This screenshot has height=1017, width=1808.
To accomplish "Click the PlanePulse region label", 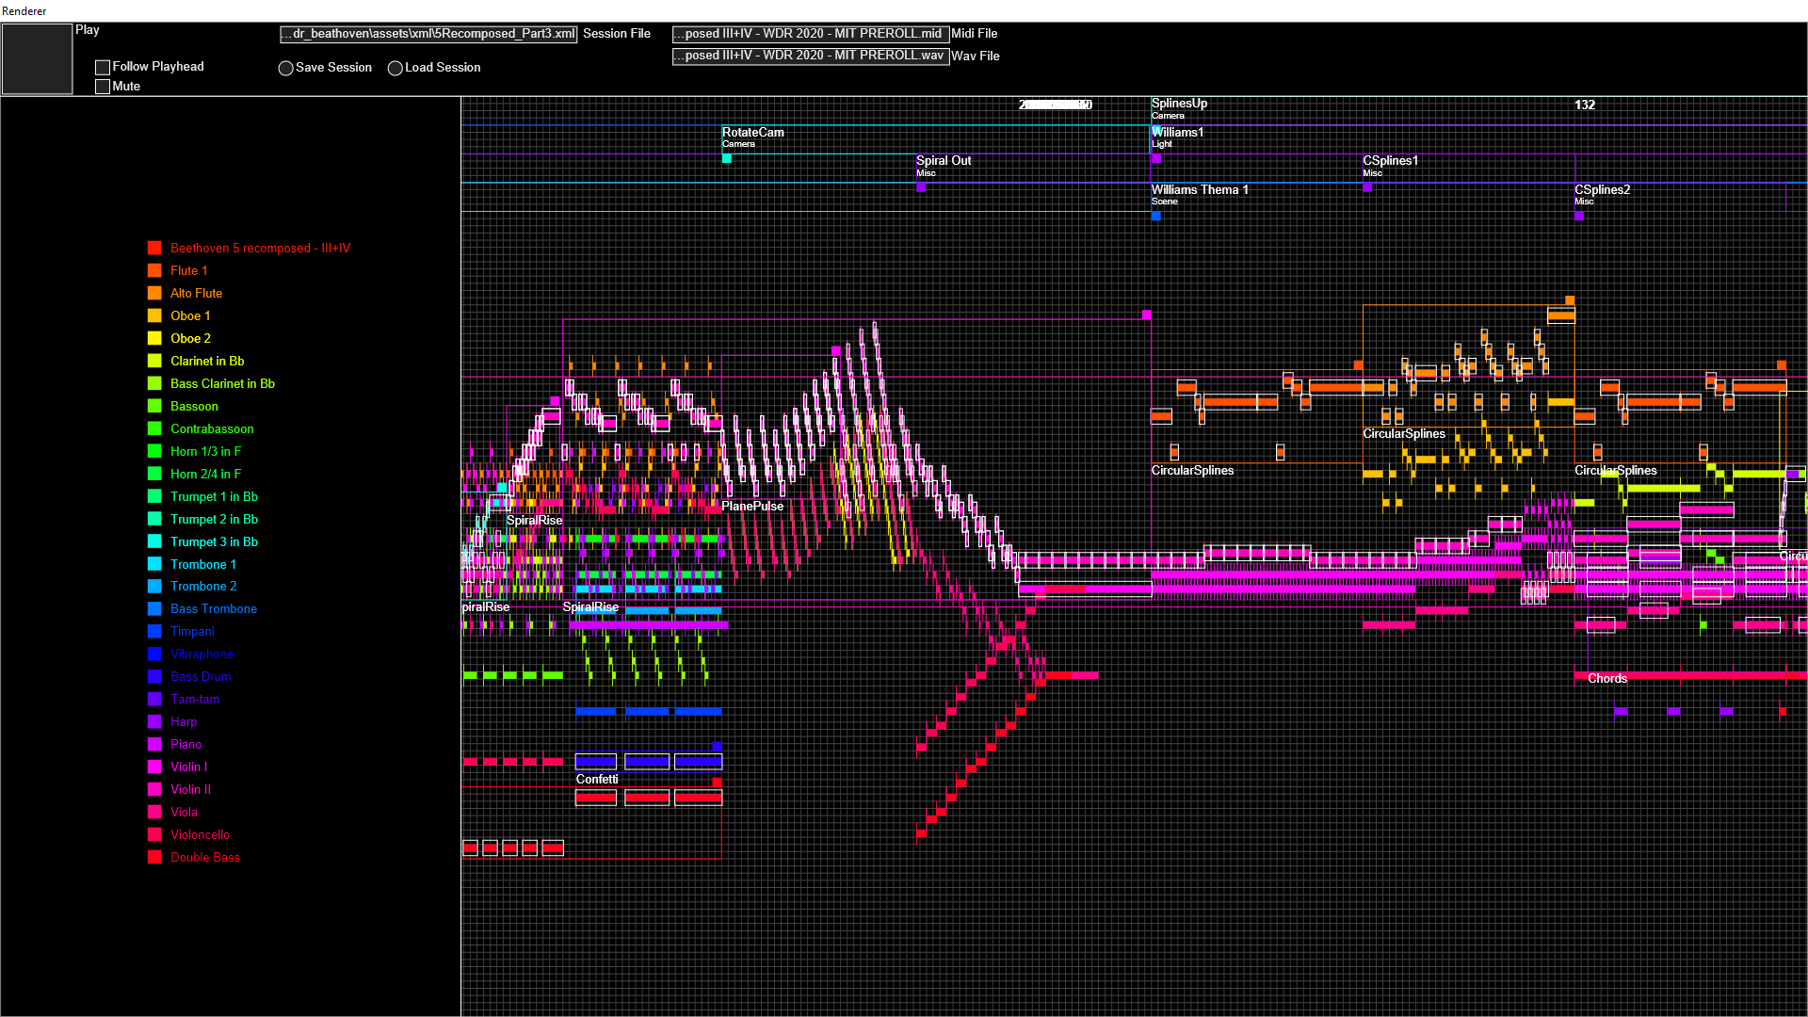I will coord(752,506).
